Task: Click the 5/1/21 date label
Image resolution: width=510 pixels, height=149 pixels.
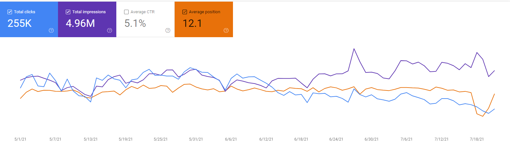Action: point(20,139)
